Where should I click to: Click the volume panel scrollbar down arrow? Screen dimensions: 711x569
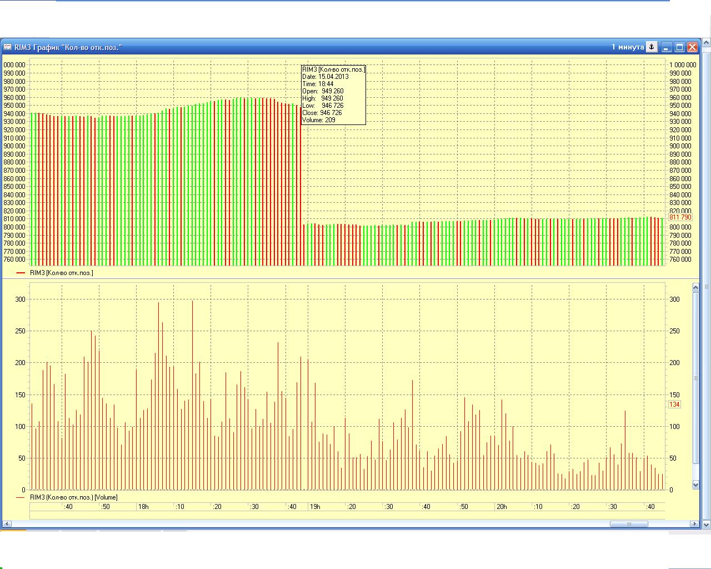[x=695, y=485]
